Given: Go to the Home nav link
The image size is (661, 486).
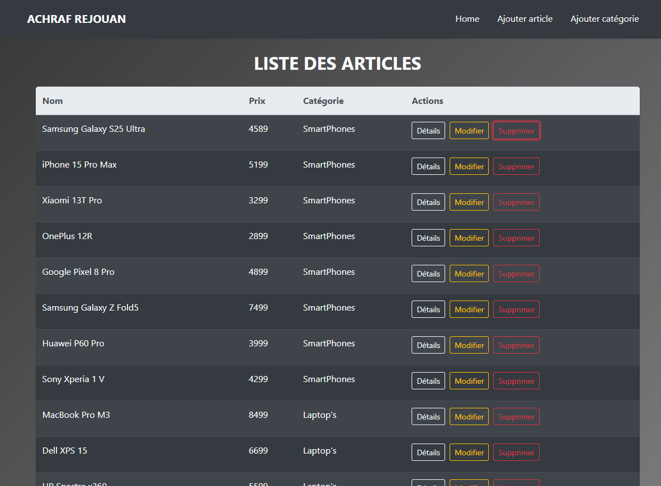Looking at the screenshot, I should tap(467, 19).
